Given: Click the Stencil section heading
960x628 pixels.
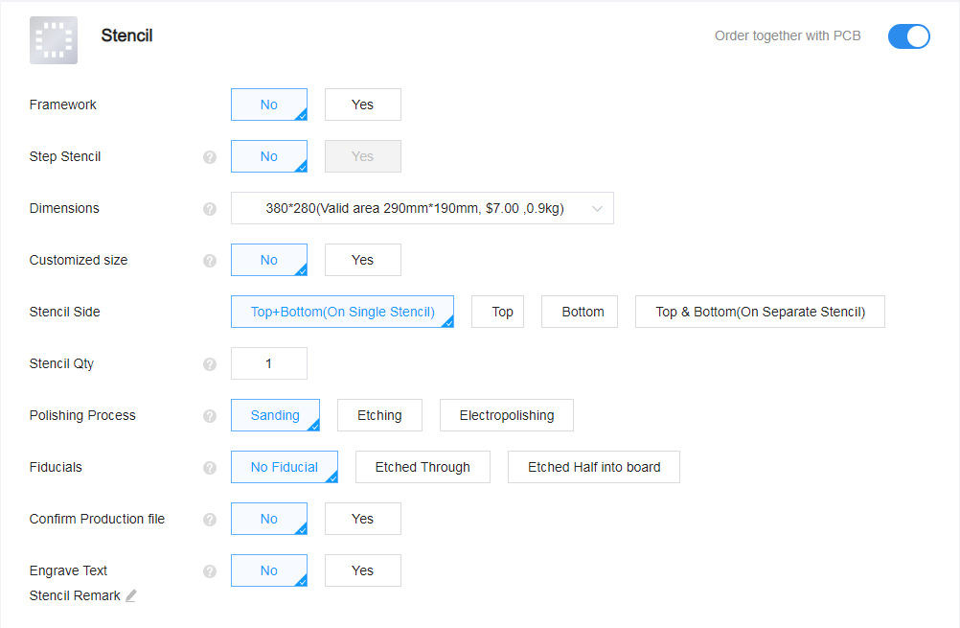Looking at the screenshot, I should tap(126, 35).
